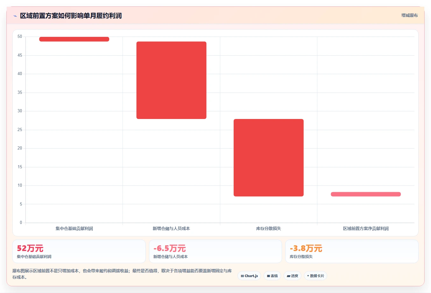Select the 数据卡片 tag chip
431x293 pixels.
point(315,276)
